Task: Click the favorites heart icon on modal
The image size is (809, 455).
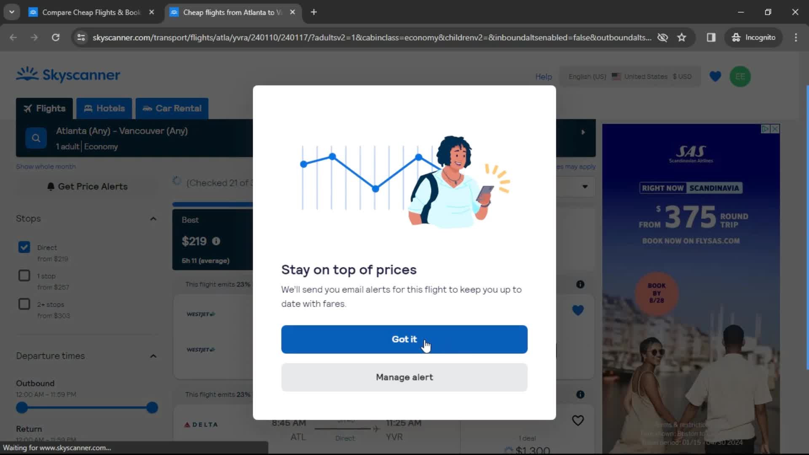Action: pos(578,310)
